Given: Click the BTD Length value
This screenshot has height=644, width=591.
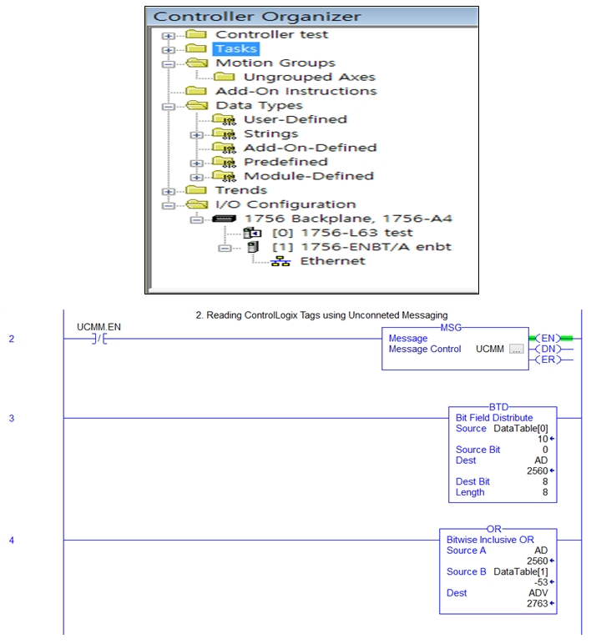Looking at the screenshot, I should (545, 492).
